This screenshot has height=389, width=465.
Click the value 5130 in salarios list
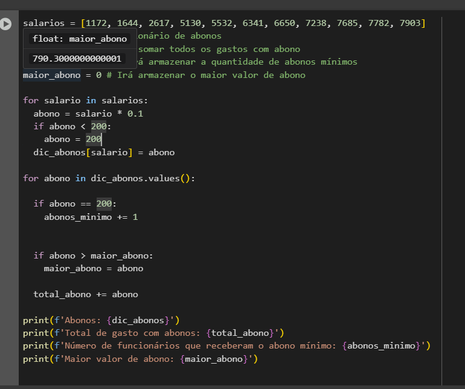point(190,23)
